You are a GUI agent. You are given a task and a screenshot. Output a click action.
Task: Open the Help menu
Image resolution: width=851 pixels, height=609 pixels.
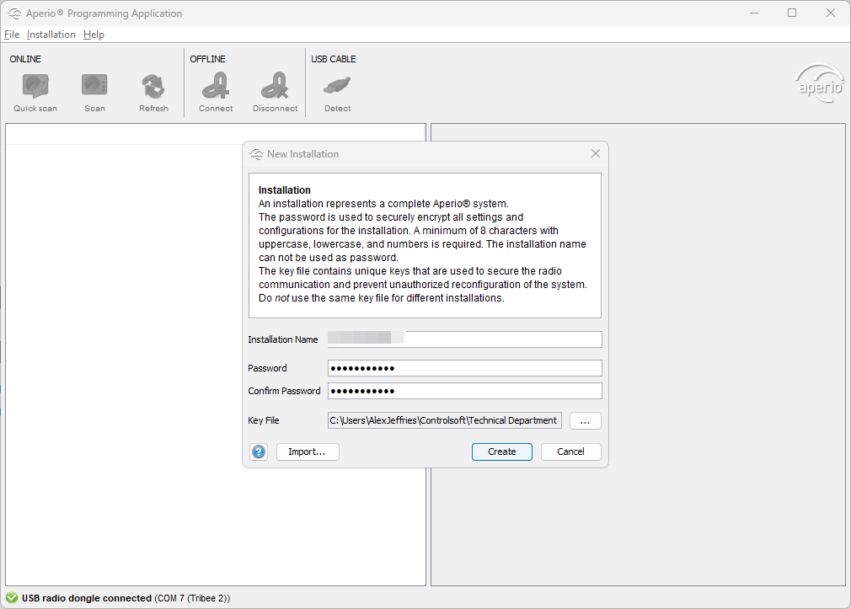pyautogui.click(x=94, y=35)
